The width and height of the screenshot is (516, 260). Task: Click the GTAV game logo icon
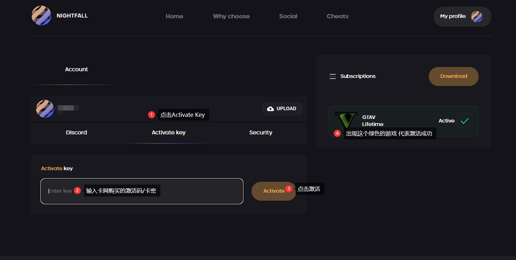pyautogui.click(x=346, y=121)
